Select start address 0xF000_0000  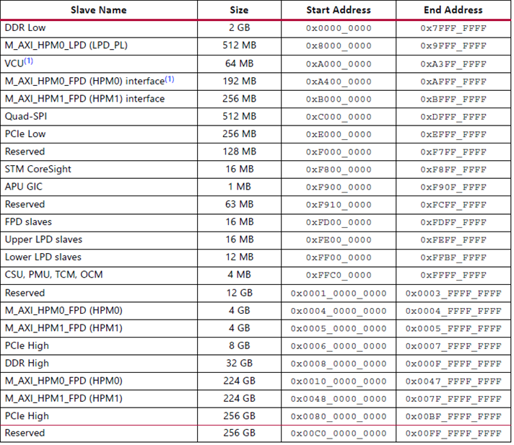click(339, 152)
